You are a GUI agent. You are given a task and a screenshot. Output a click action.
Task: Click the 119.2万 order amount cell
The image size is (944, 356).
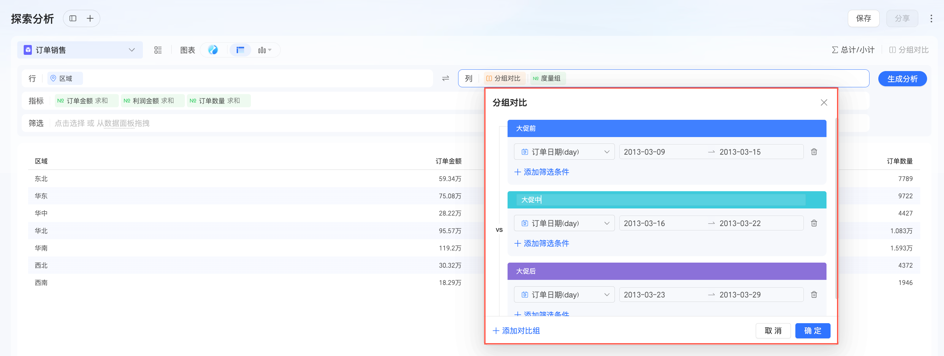pos(450,248)
